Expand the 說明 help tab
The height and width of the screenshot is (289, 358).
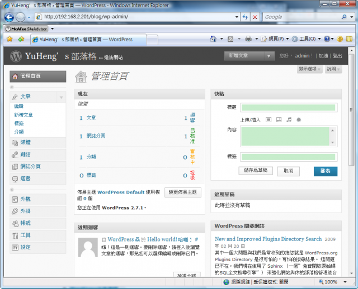333,69
